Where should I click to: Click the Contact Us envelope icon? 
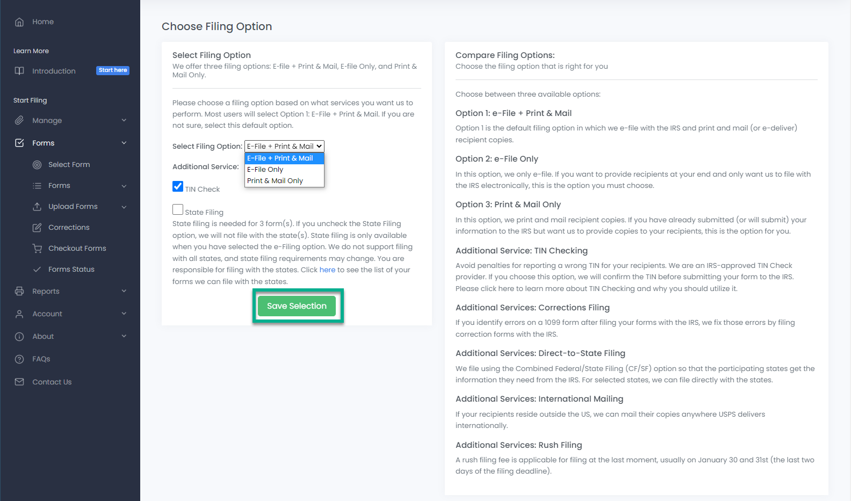click(x=19, y=382)
